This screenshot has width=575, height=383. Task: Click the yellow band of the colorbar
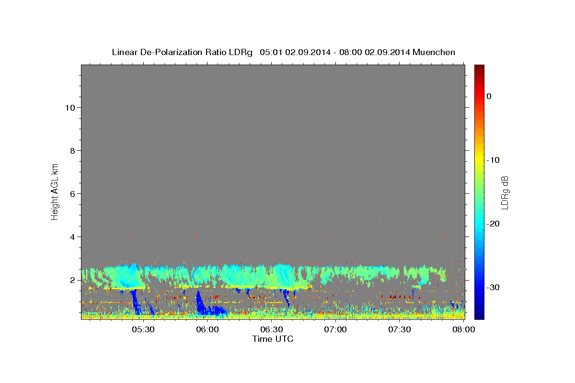(x=479, y=158)
